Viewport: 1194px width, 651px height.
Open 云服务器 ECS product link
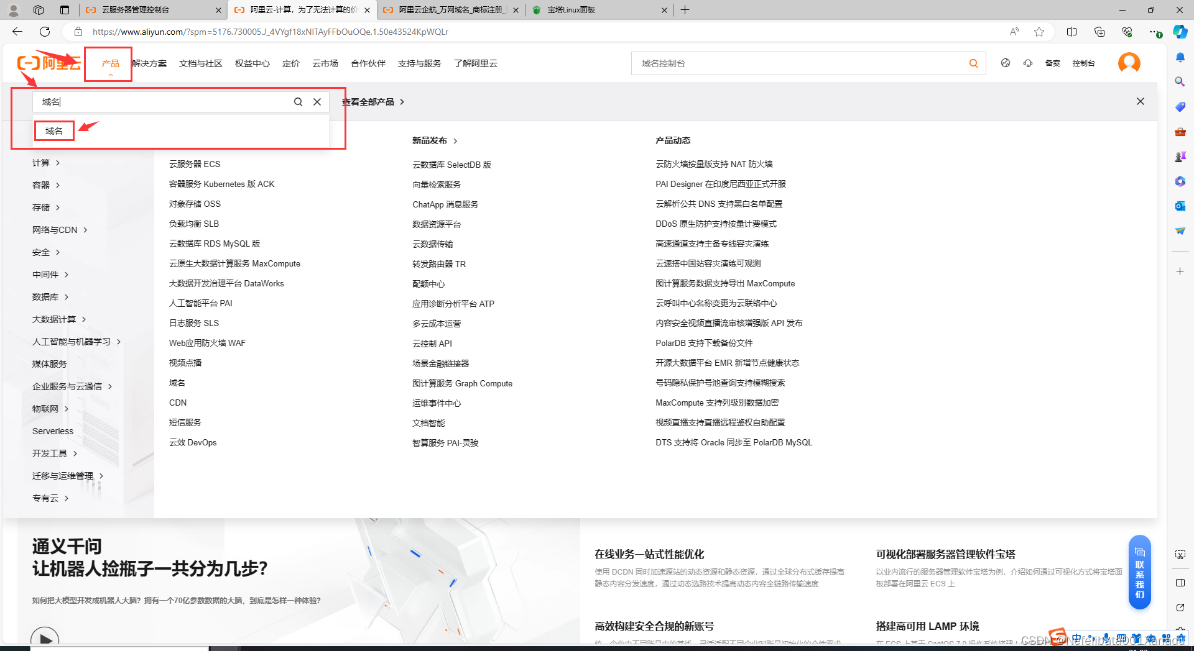tap(195, 164)
